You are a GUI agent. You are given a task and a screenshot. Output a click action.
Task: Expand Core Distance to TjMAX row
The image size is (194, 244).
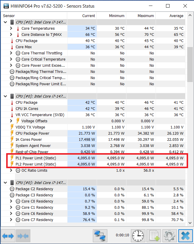[11, 35]
